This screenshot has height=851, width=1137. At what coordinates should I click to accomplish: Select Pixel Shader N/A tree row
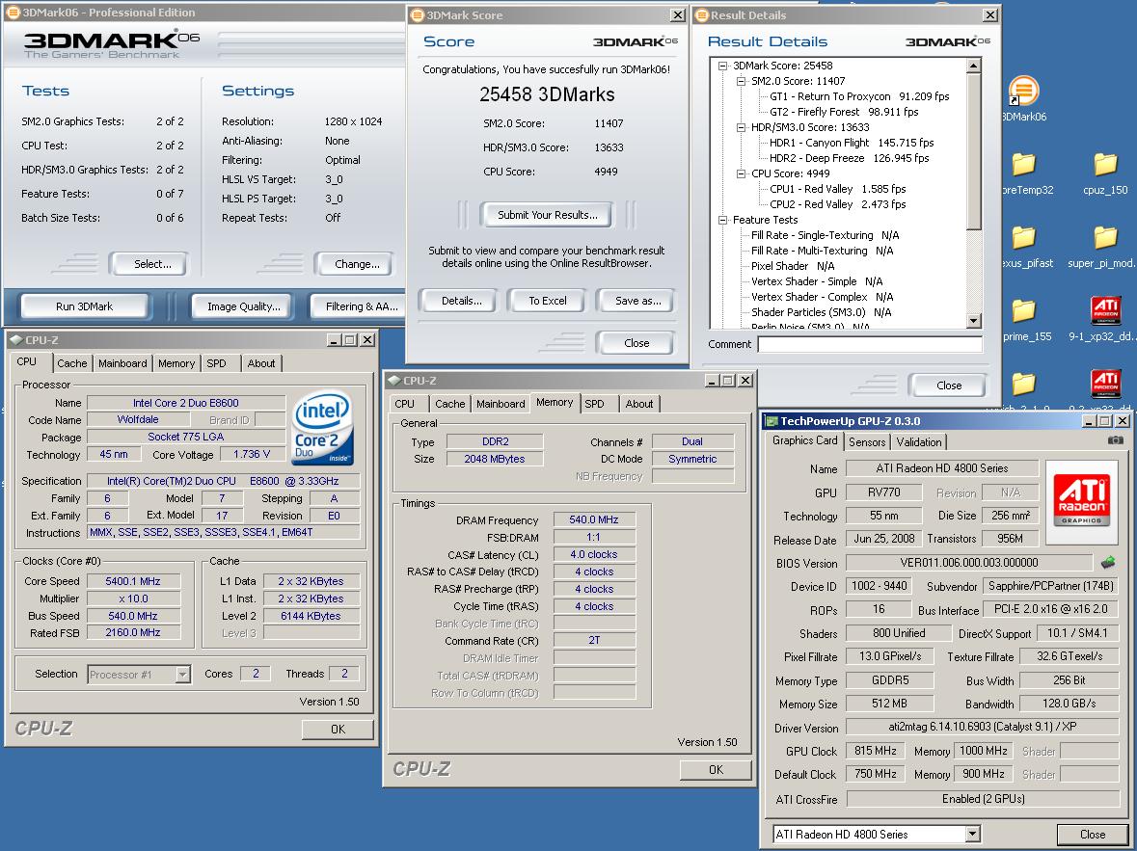[x=793, y=266]
